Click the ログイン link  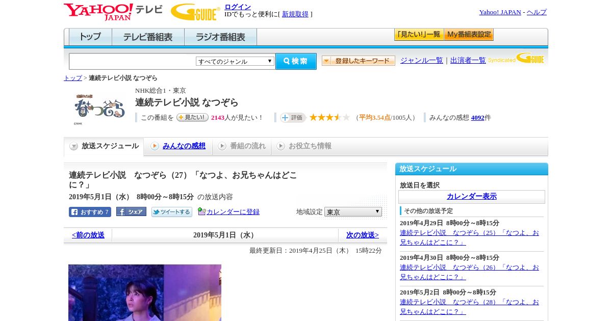click(238, 7)
